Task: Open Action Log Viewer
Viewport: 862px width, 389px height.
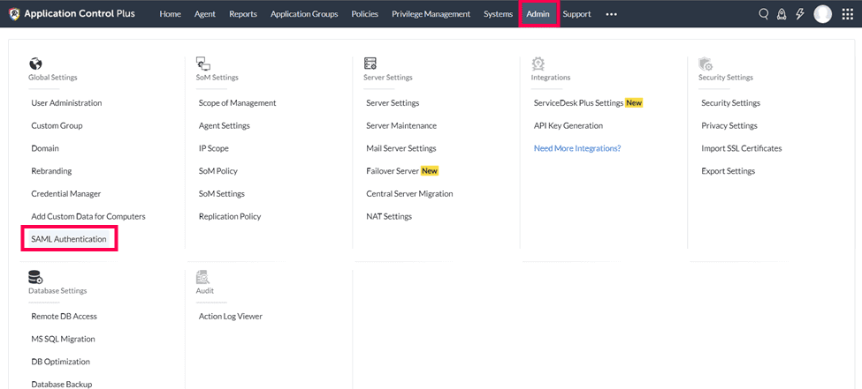Action: tap(231, 317)
